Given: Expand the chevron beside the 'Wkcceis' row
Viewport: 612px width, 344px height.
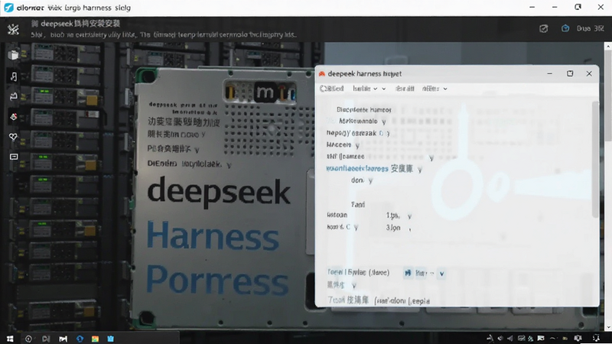Looking at the screenshot, I should point(357,145).
